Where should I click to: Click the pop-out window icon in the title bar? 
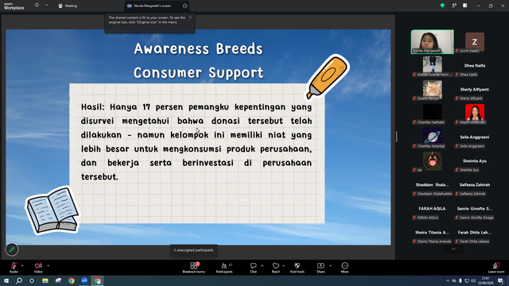pyautogui.click(x=454, y=6)
